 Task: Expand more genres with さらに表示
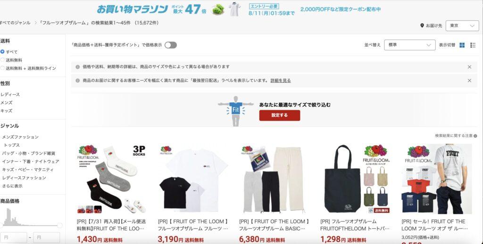pos(12,186)
